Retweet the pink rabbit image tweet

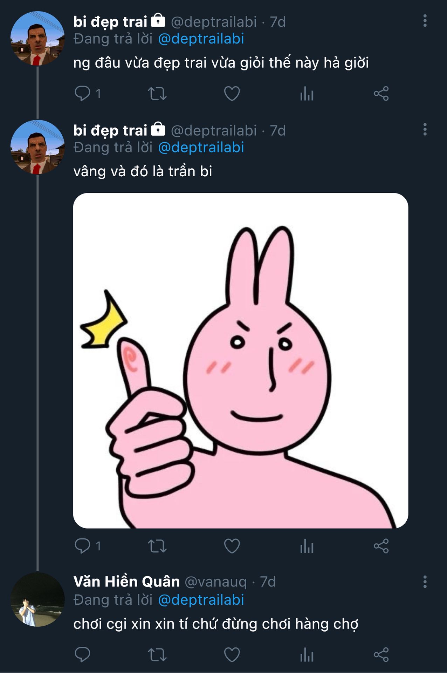(x=157, y=546)
